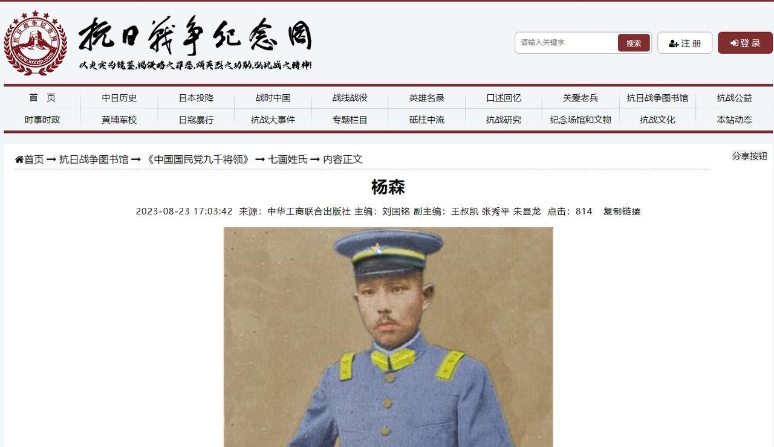
Task: Click the 登录 login button
Action: coord(745,43)
